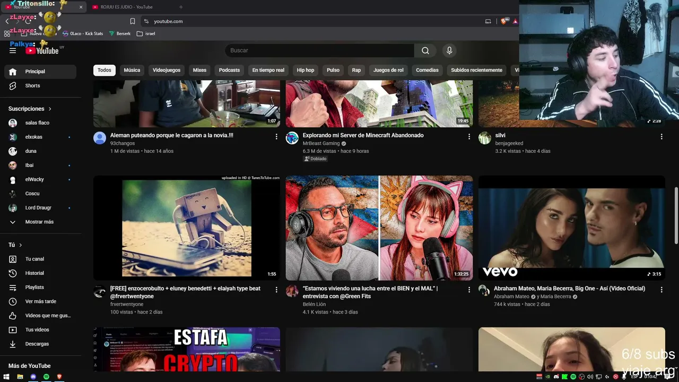Click the YouTube logo
679x382 pixels.
42,50
